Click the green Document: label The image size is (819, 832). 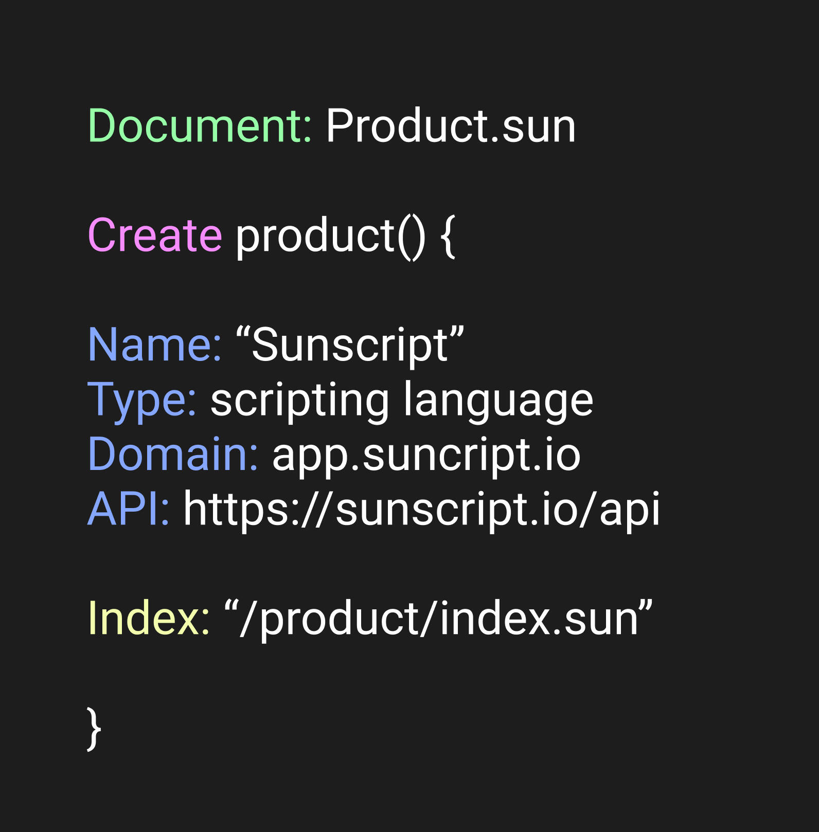click(200, 126)
